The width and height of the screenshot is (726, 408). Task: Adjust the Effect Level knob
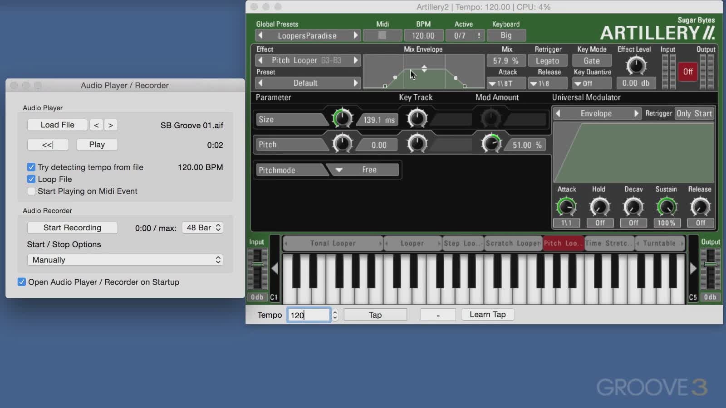click(x=636, y=66)
